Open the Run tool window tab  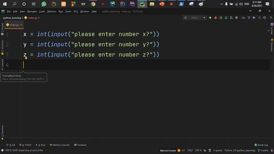pyautogui.click(x=41, y=145)
